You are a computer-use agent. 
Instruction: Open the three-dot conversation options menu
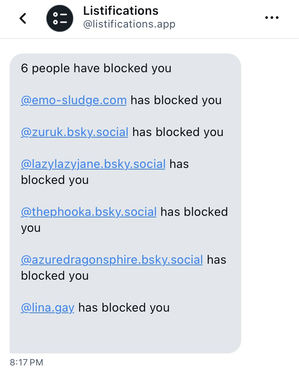[x=272, y=18]
